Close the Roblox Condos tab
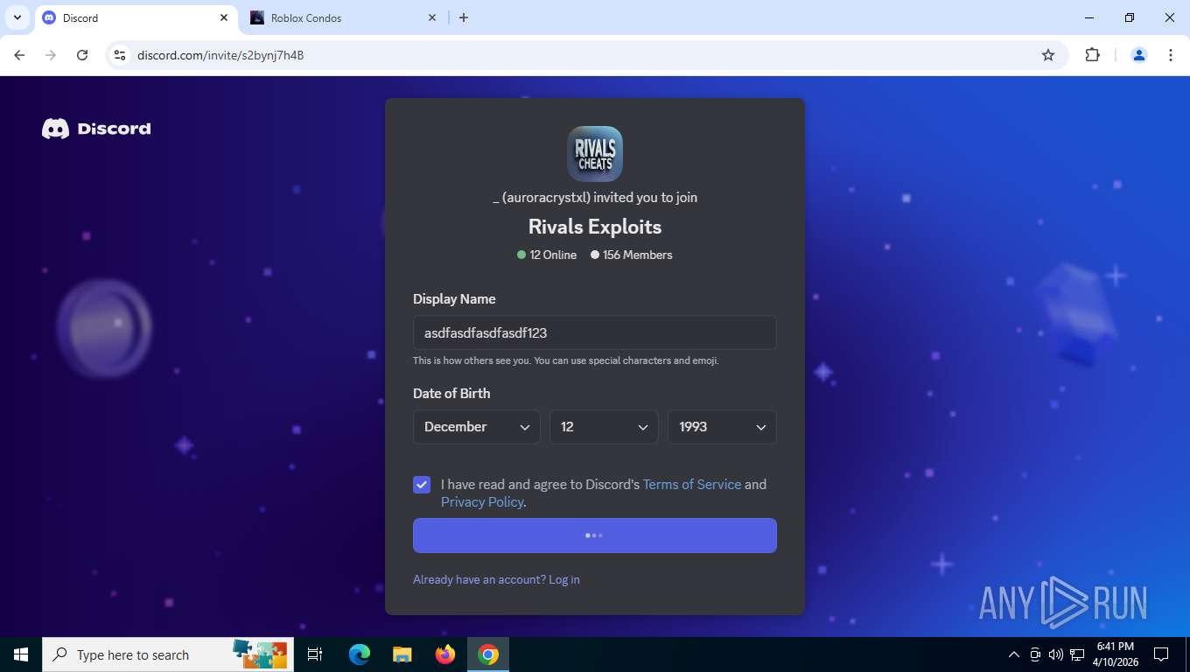This screenshot has height=672, width=1190. click(432, 17)
